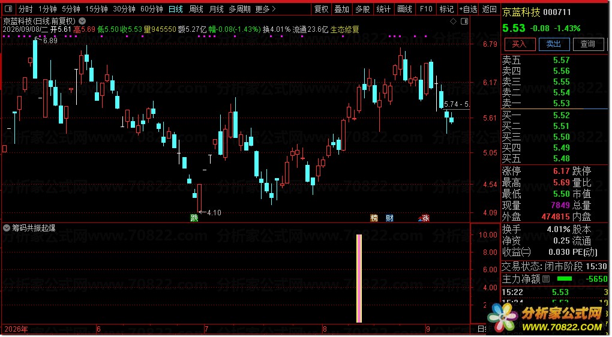
Task: Click the red 买入 button
Action: 519,44
